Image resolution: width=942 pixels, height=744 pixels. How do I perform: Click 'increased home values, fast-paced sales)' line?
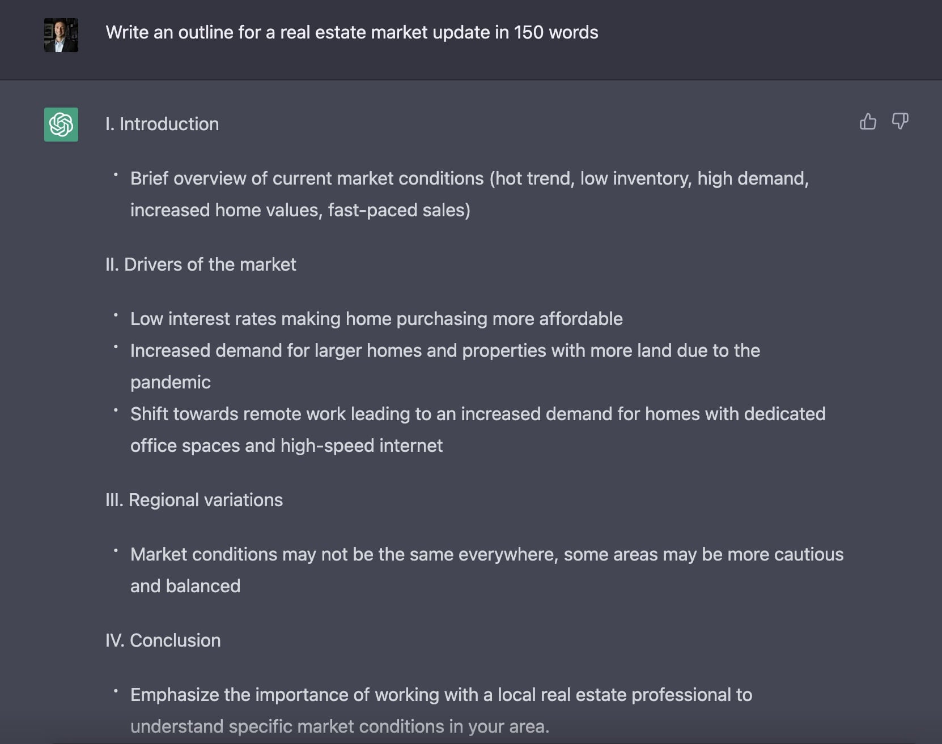click(x=300, y=210)
